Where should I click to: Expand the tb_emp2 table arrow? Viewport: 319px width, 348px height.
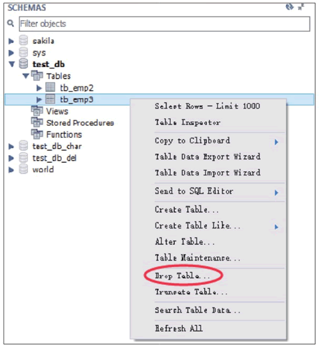(39, 88)
